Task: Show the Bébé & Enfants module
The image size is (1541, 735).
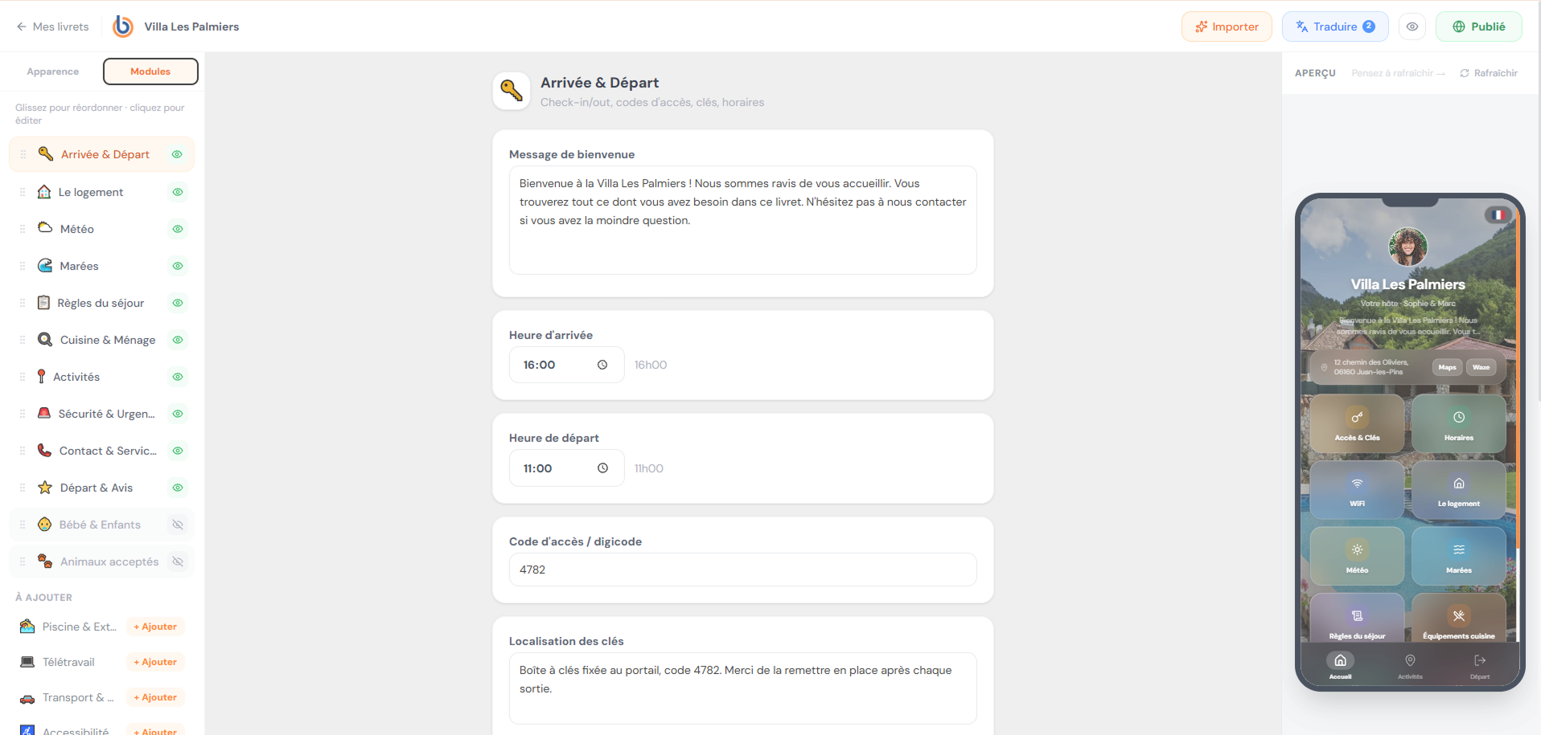Action: pyautogui.click(x=178, y=525)
